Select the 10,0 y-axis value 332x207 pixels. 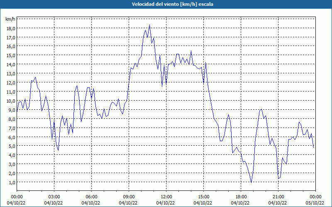click(11, 101)
